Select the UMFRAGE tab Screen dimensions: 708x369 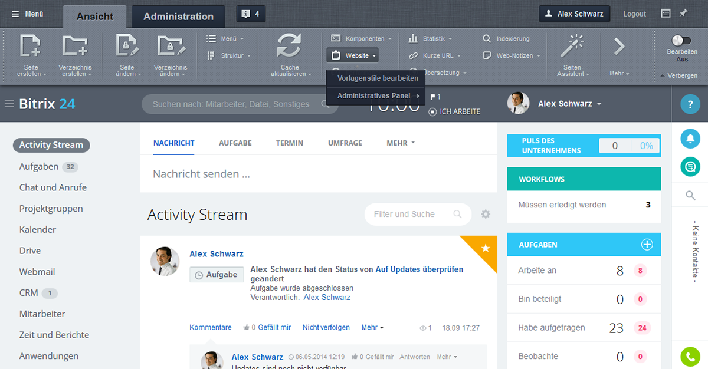click(345, 143)
